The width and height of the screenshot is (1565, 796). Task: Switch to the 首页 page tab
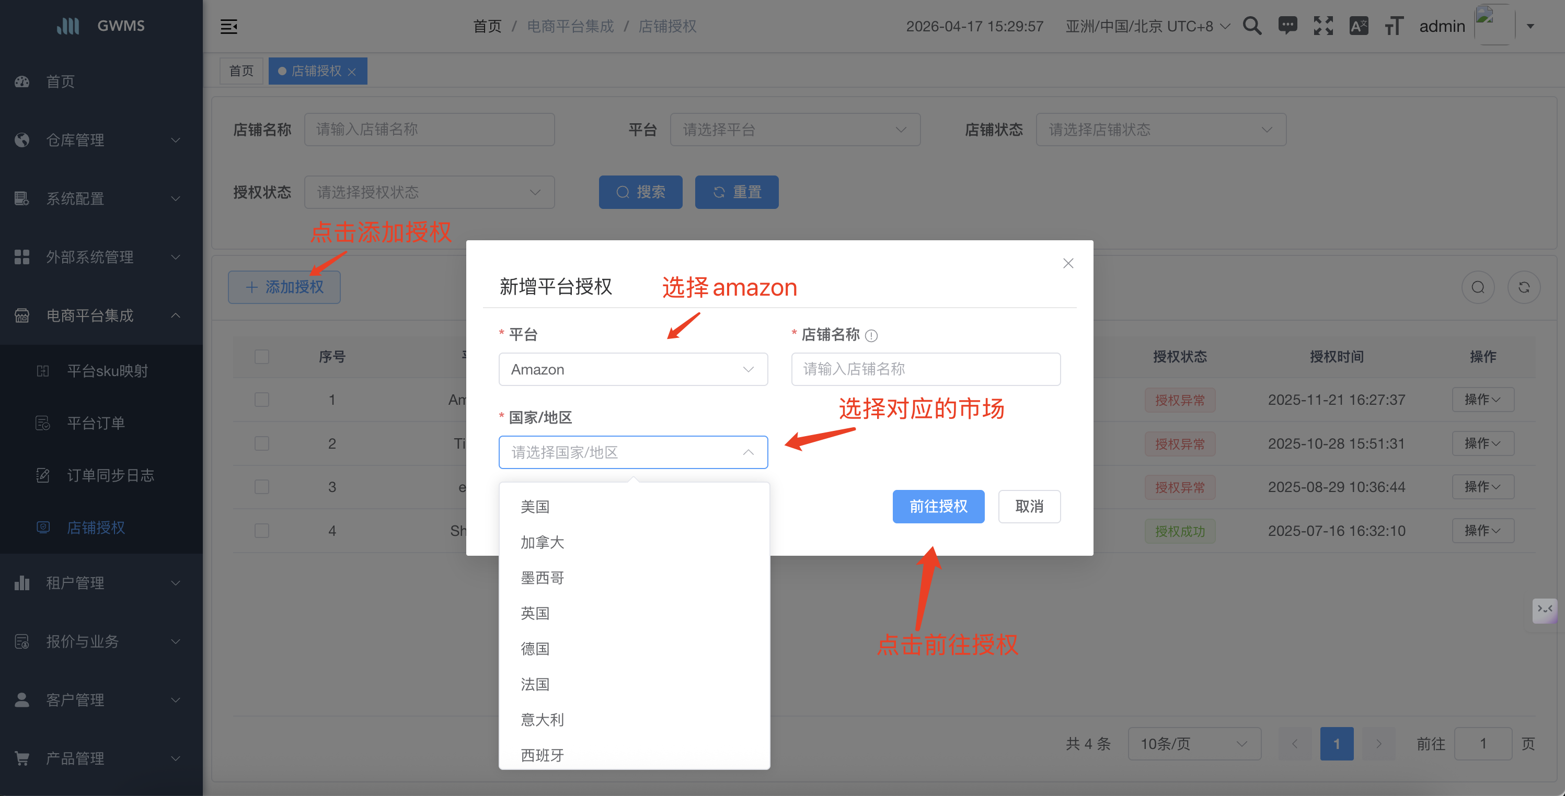pyautogui.click(x=241, y=71)
